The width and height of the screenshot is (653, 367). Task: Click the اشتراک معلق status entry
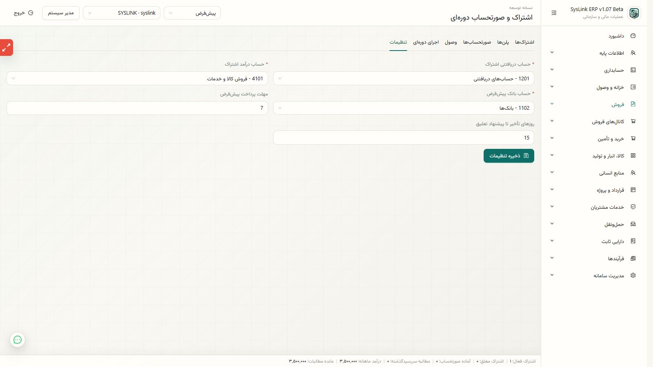(490, 361)
